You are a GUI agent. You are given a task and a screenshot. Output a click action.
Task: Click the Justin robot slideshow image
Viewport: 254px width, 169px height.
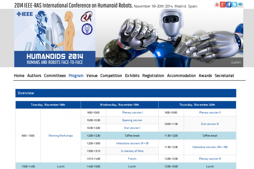169,38
